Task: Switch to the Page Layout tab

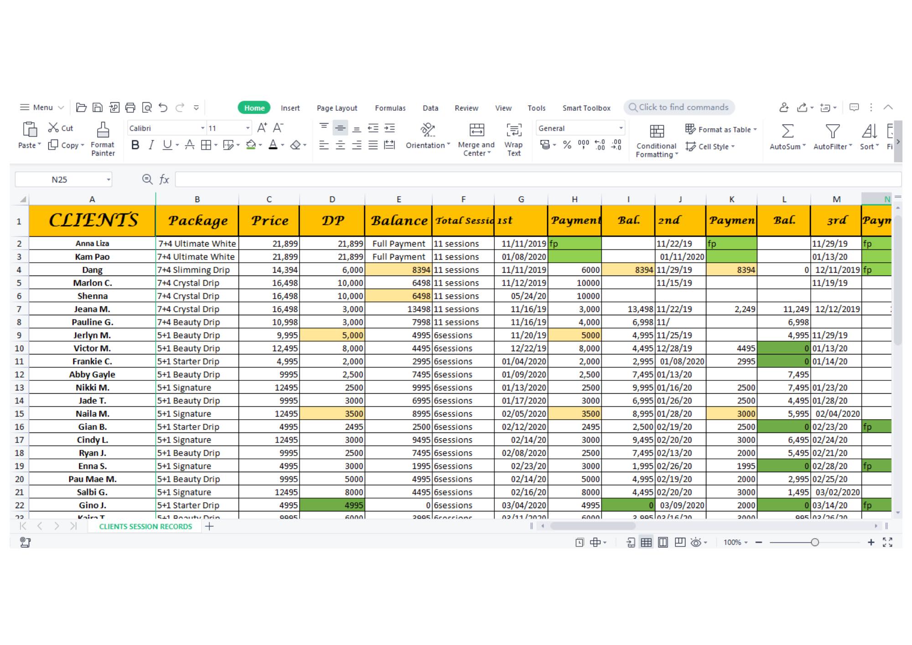Action: 337,108
